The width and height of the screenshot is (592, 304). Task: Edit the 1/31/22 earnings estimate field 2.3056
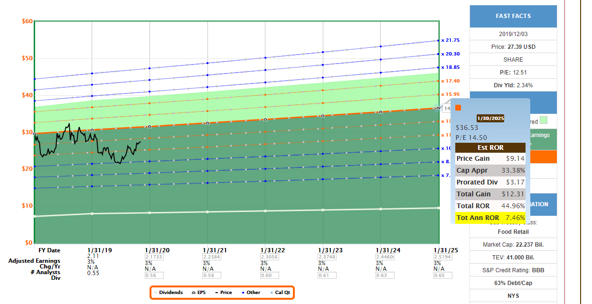[270, 257]
